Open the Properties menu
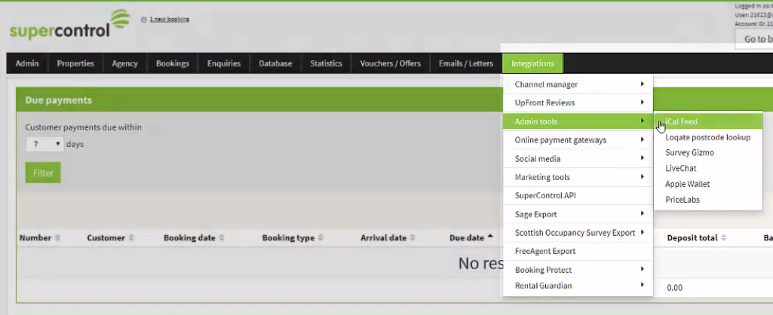The width and height of the screenshot is (773, 315). coord(75,63)
